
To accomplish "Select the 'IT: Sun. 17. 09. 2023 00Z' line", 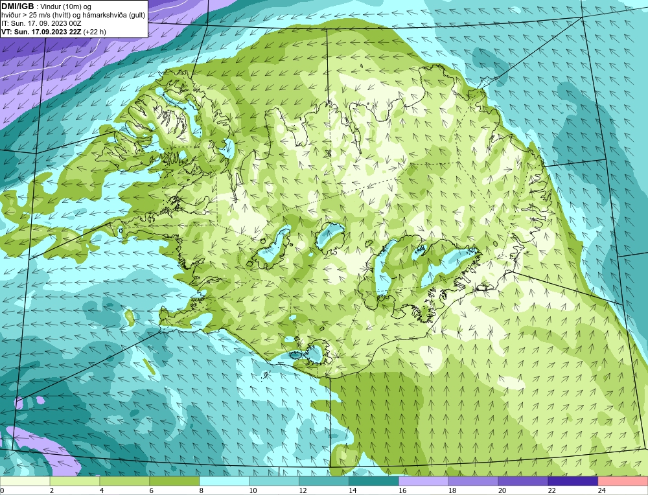I will coord(41,23).
